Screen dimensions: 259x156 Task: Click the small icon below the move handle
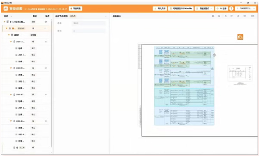[x=213, y=69]
